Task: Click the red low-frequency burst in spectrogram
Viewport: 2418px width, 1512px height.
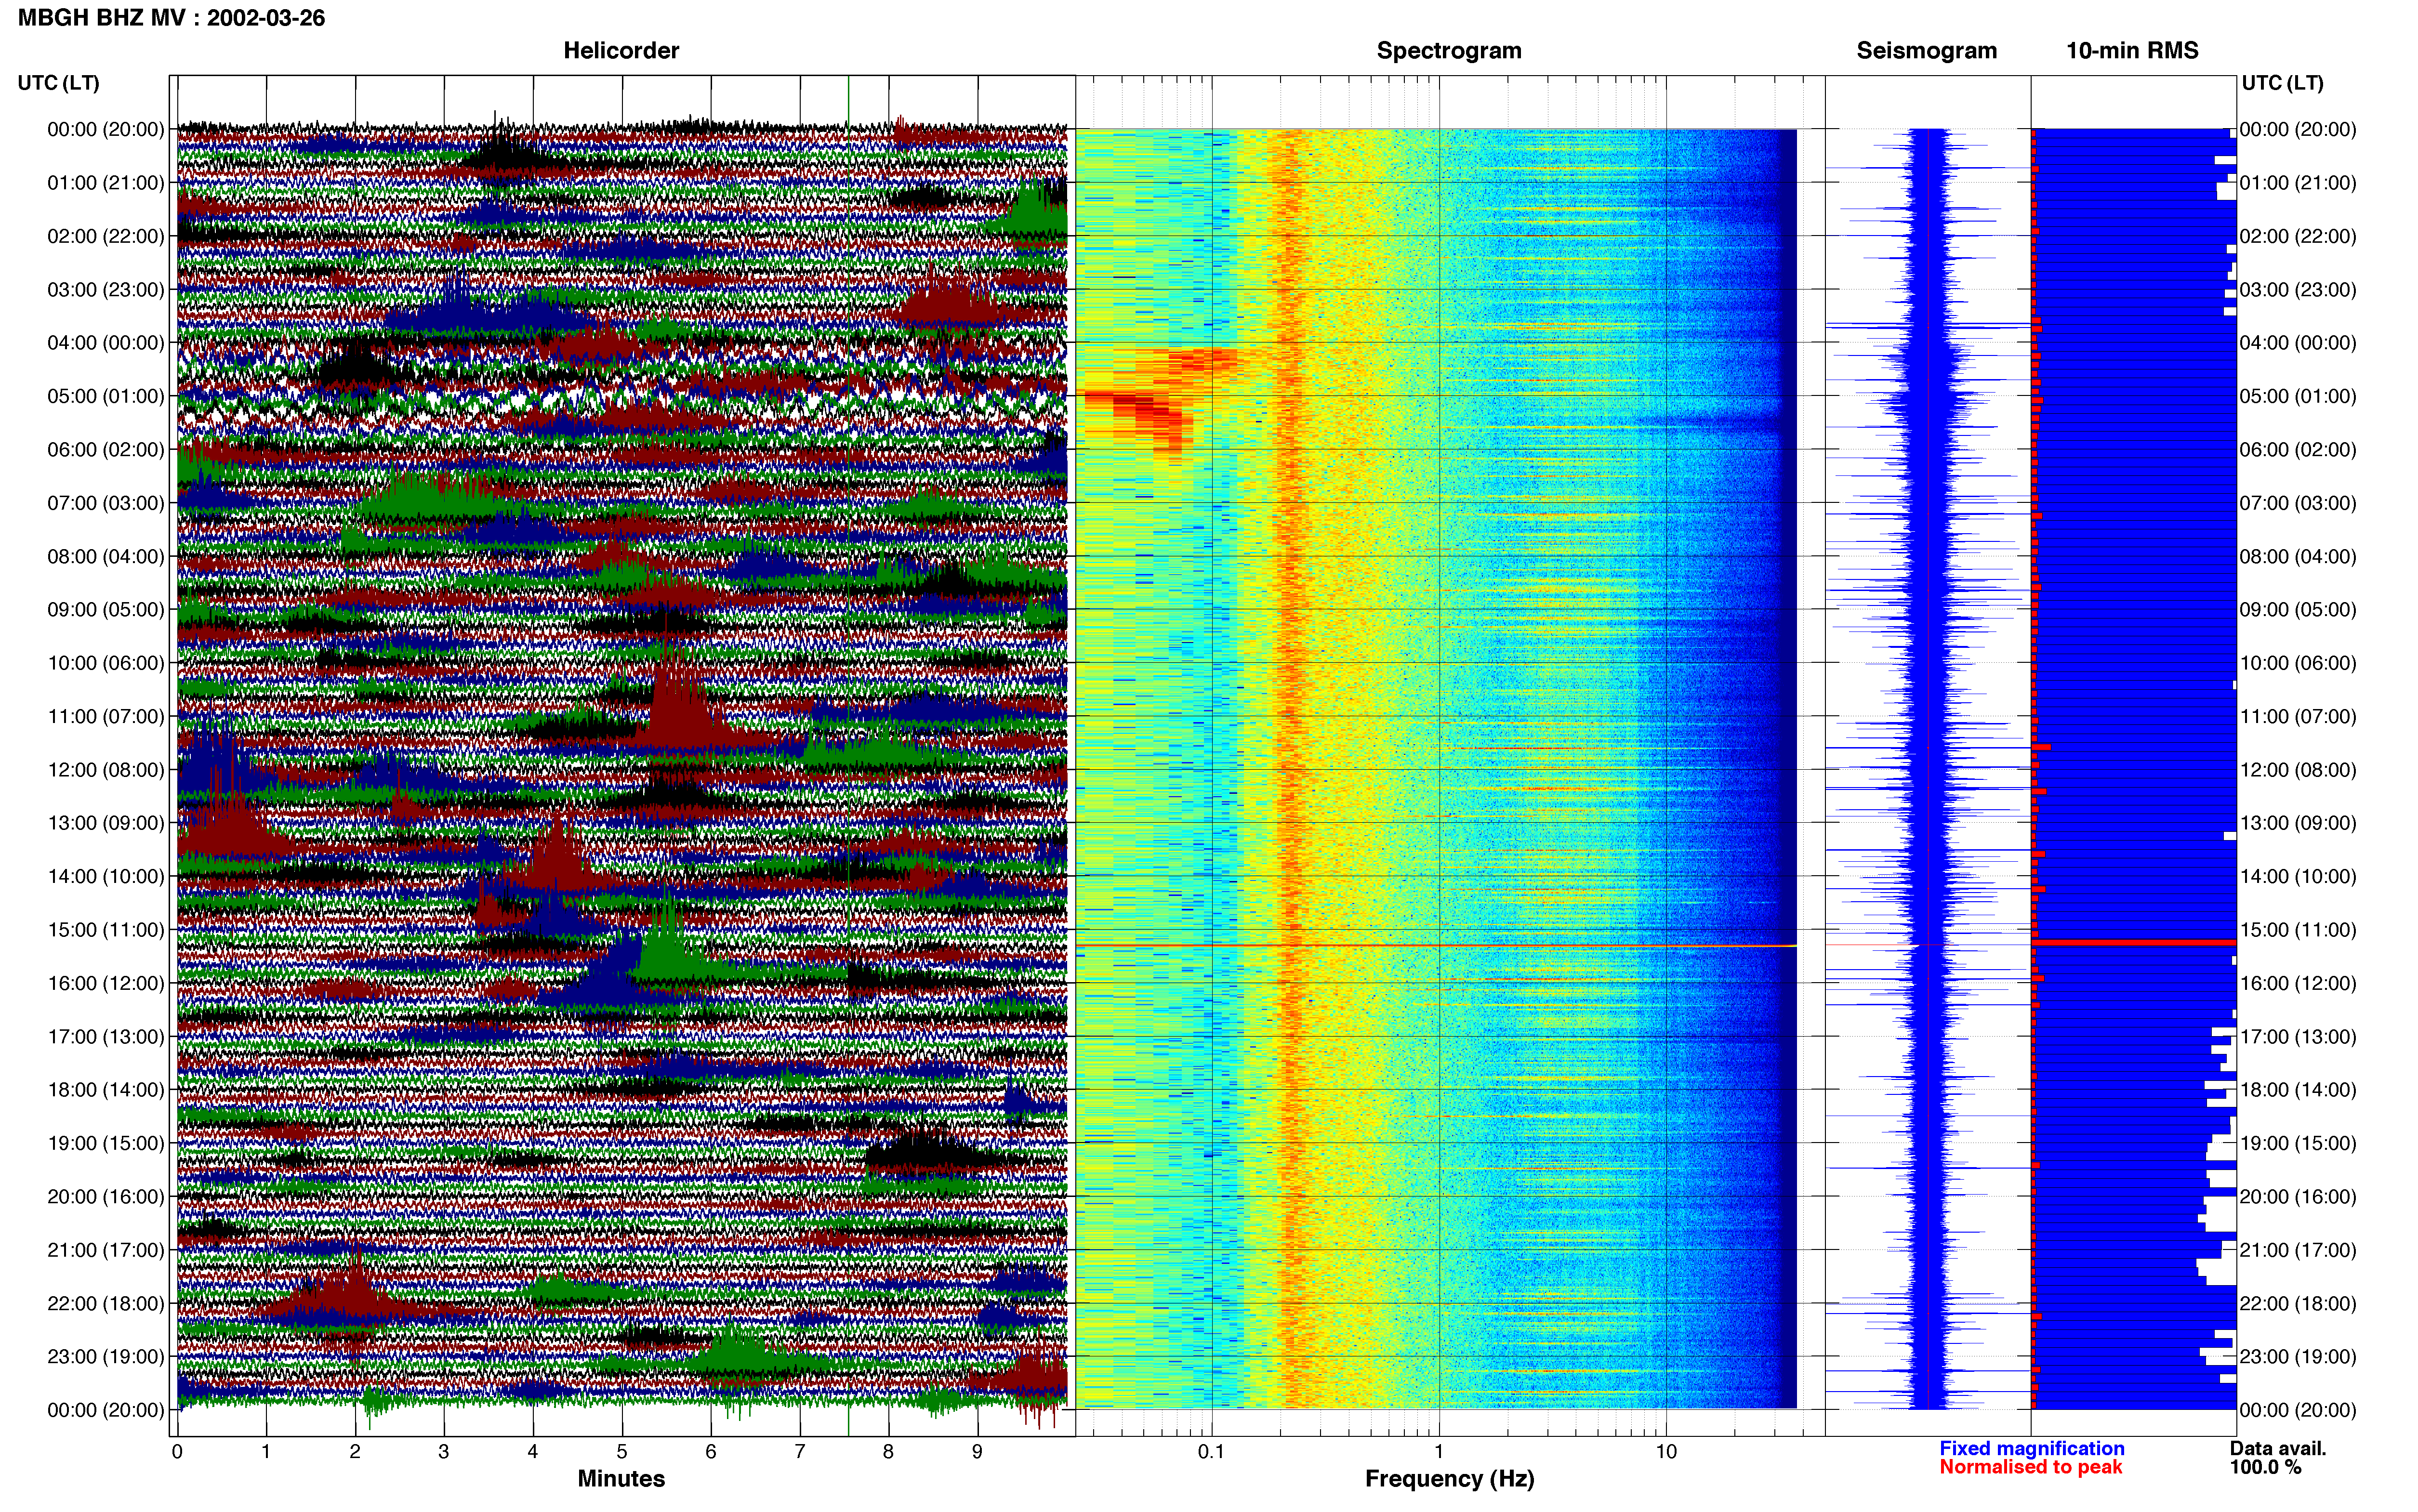Action: coord(1150,400)
